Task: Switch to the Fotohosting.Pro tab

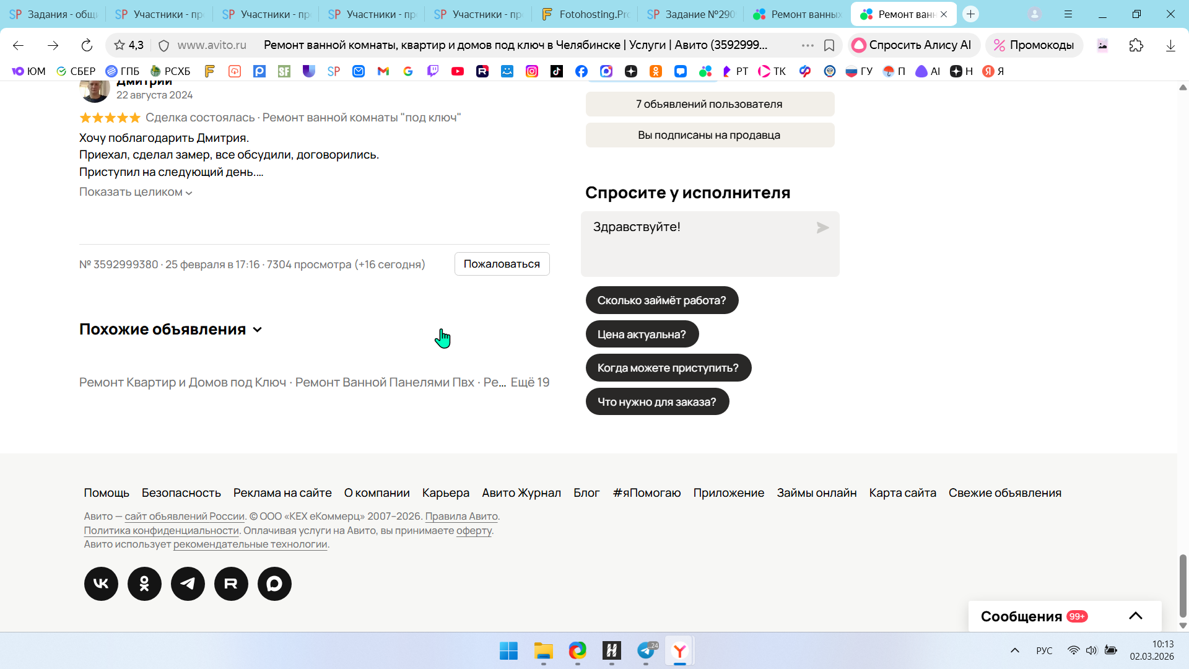Action: click(x=585, y=14)
